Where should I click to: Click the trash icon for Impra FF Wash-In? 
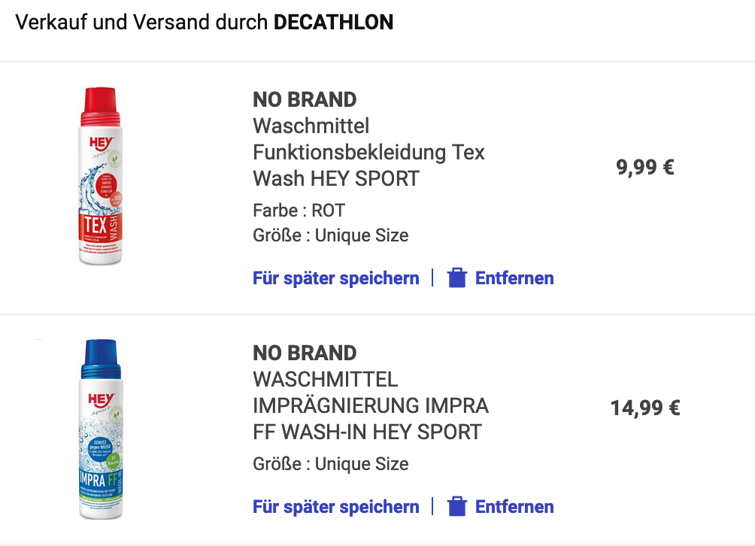[x=456, y=507]
